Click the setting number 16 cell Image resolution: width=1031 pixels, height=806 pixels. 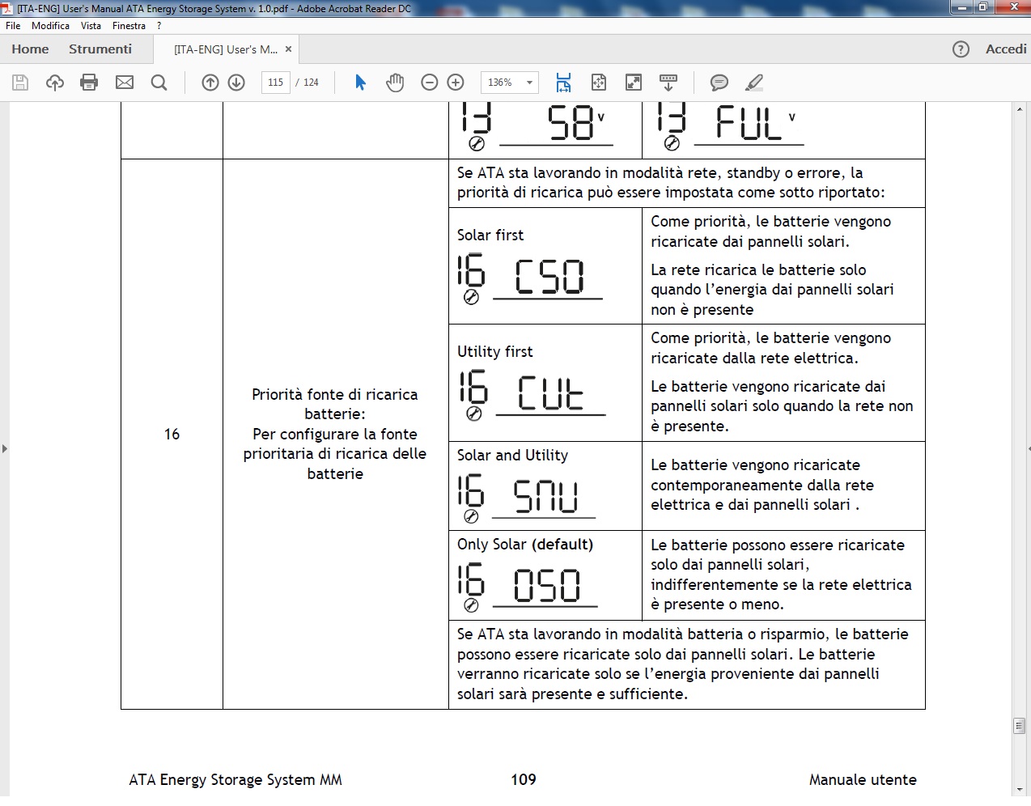pyautogui.click(x=172, y=435)
